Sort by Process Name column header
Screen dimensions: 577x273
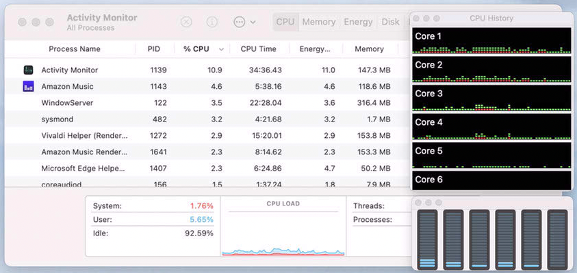coord(75,49)
